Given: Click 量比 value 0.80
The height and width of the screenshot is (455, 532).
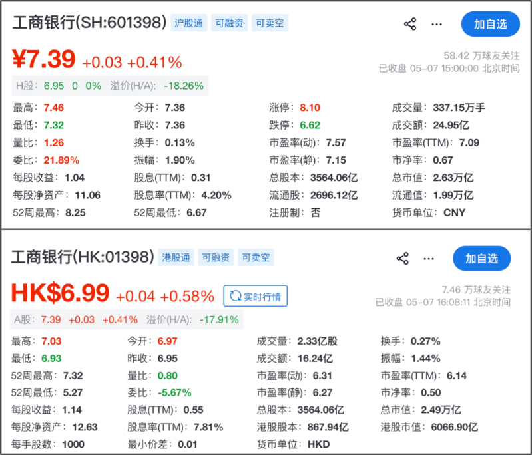Looking at the screenshot, I should click(167, 376).
